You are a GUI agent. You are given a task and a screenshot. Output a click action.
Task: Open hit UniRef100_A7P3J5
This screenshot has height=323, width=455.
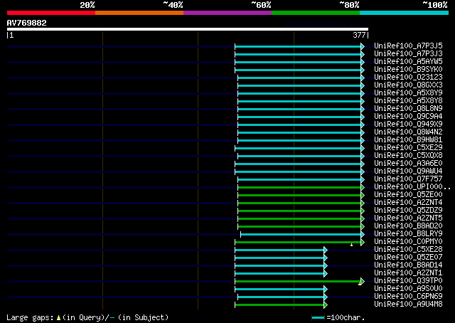tap(408, 46)
